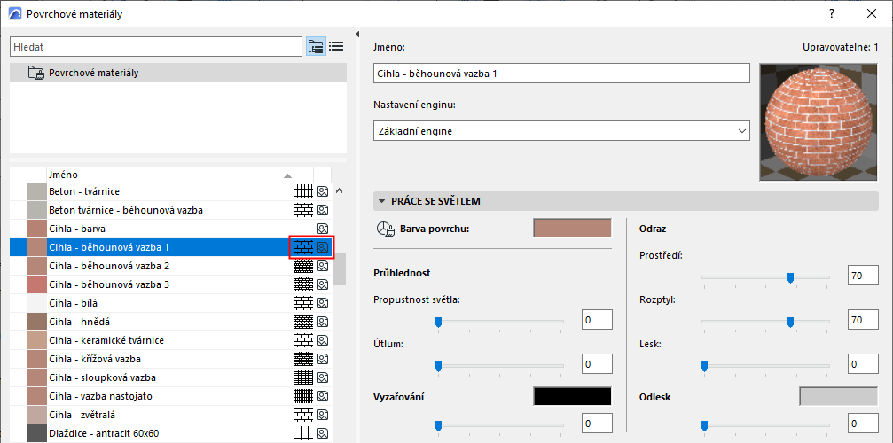This screenshot has width=893, height=443.
Task: Click texture icon of Cihla - zvětralá row
Action: click(x=323, y=414)
